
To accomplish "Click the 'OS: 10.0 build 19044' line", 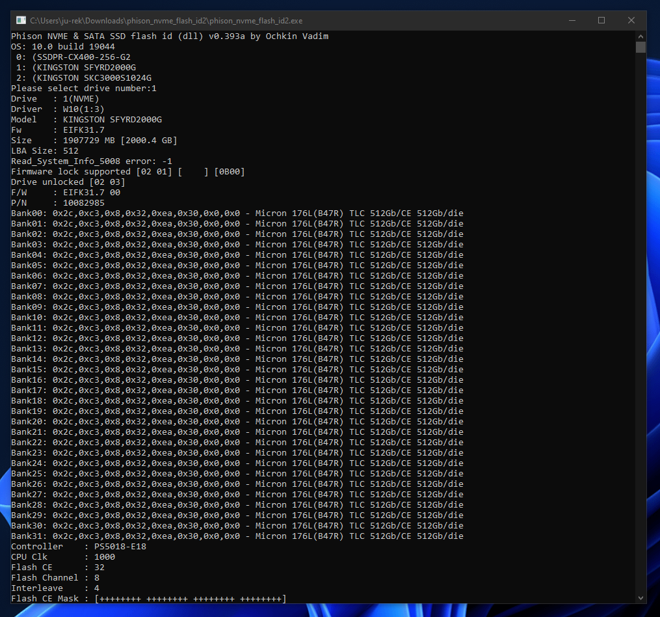I will [x=62, y=47].
